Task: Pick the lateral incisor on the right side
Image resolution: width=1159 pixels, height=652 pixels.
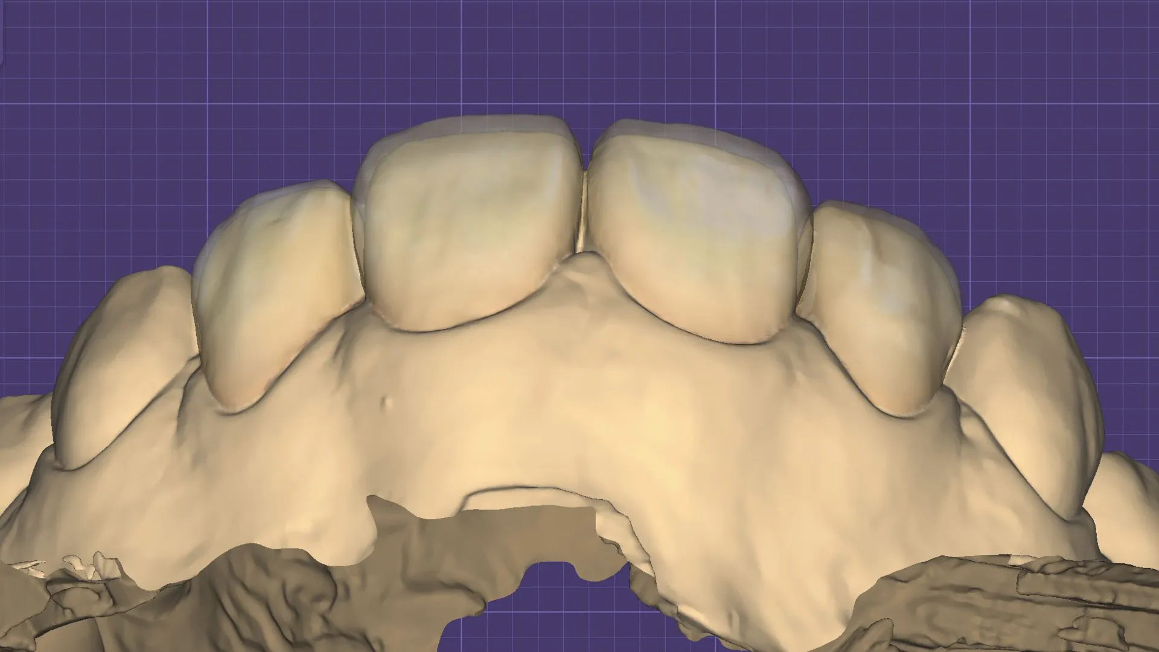Action: [x=881, y=308]
